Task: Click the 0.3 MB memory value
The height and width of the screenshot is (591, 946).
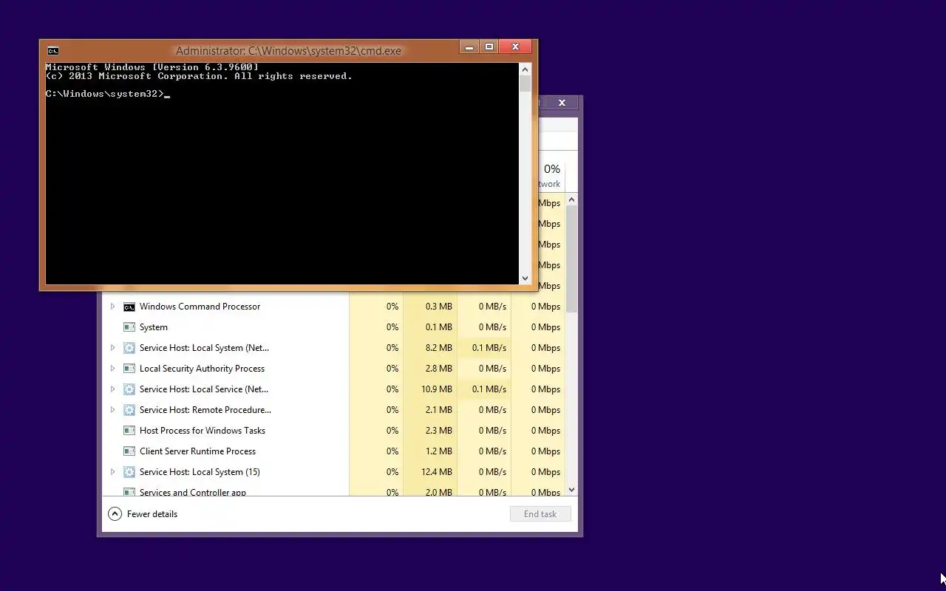Action: pyautogui.click(x=439, y=307)
